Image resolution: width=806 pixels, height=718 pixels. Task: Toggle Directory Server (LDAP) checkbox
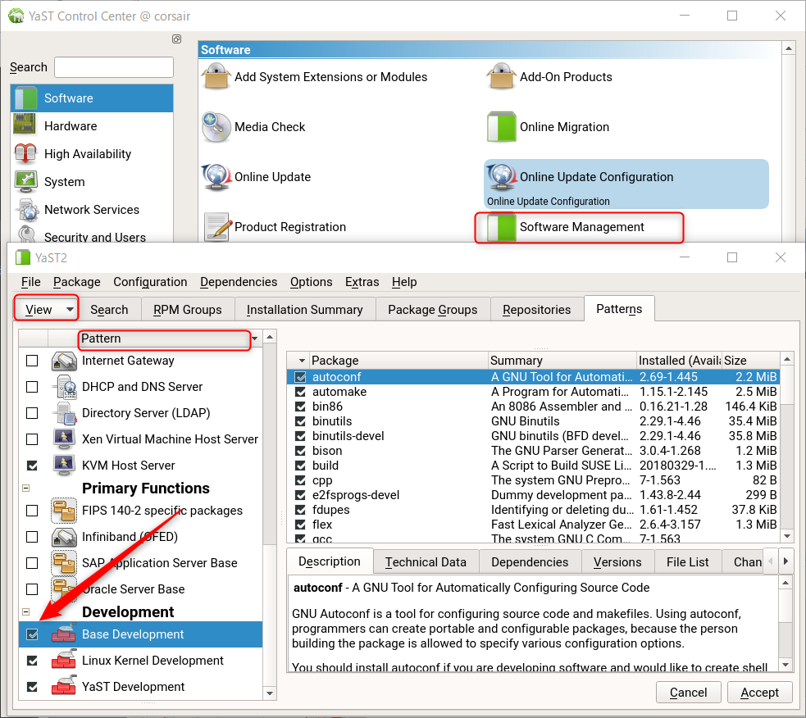tap(32, 413)
